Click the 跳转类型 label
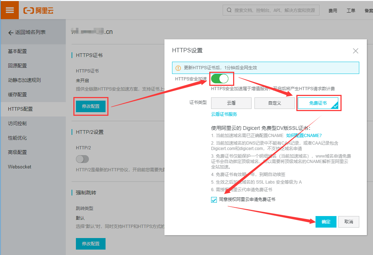 pyautogui.click(x=85, y=208)
